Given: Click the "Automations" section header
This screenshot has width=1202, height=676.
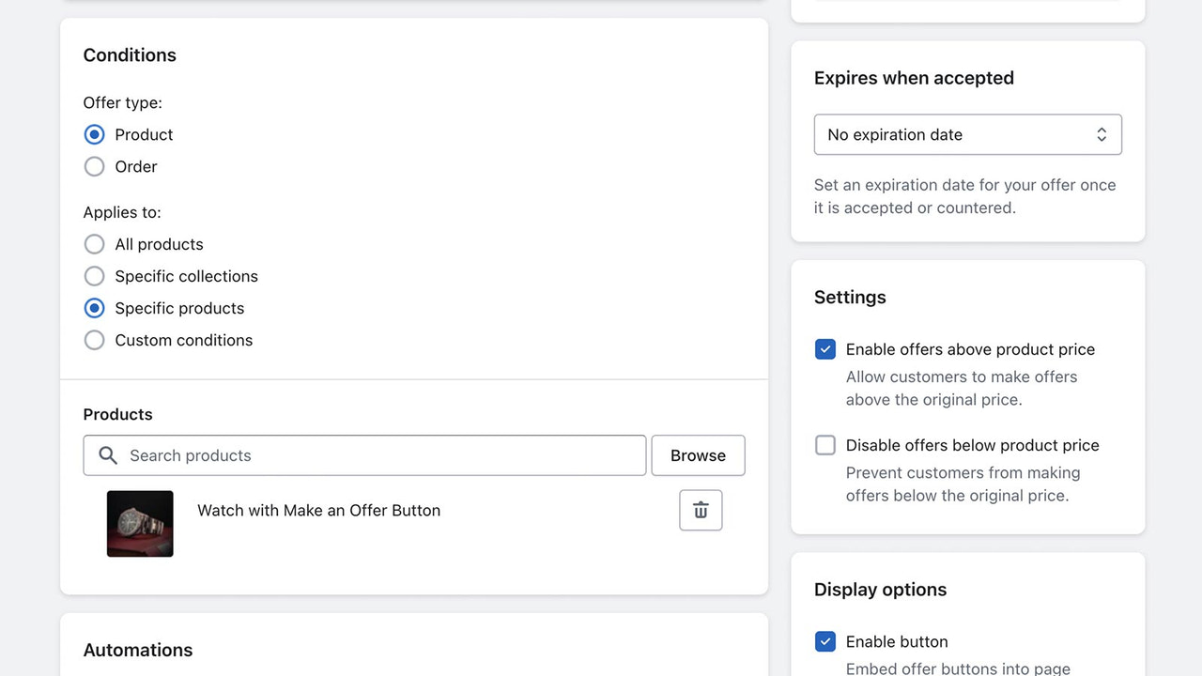Looking at the screenshot, I should [x=137, y=650].
